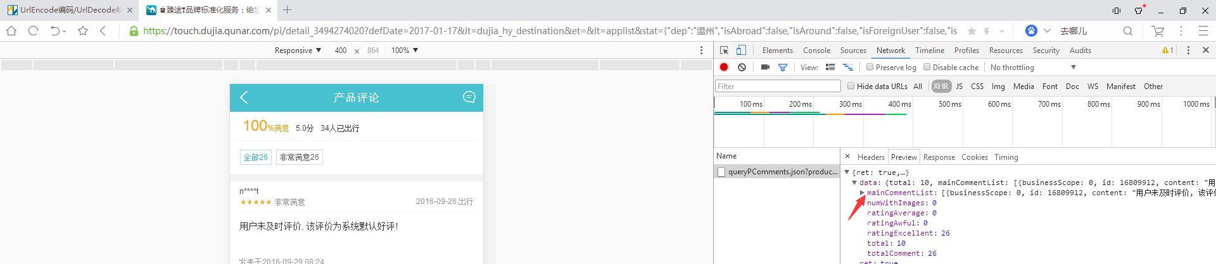1216x264 pixels.
Task: Collapse the root ret object node
Action: pos(847,172)
